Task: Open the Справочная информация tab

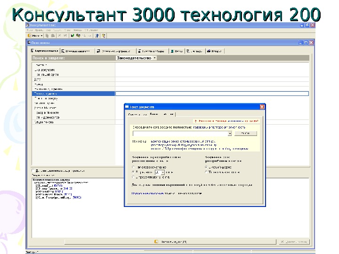Action: tap(116, 51)
